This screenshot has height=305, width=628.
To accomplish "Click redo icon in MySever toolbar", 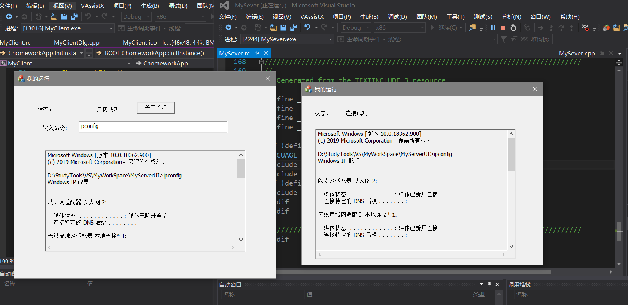I will click(324, 28).
